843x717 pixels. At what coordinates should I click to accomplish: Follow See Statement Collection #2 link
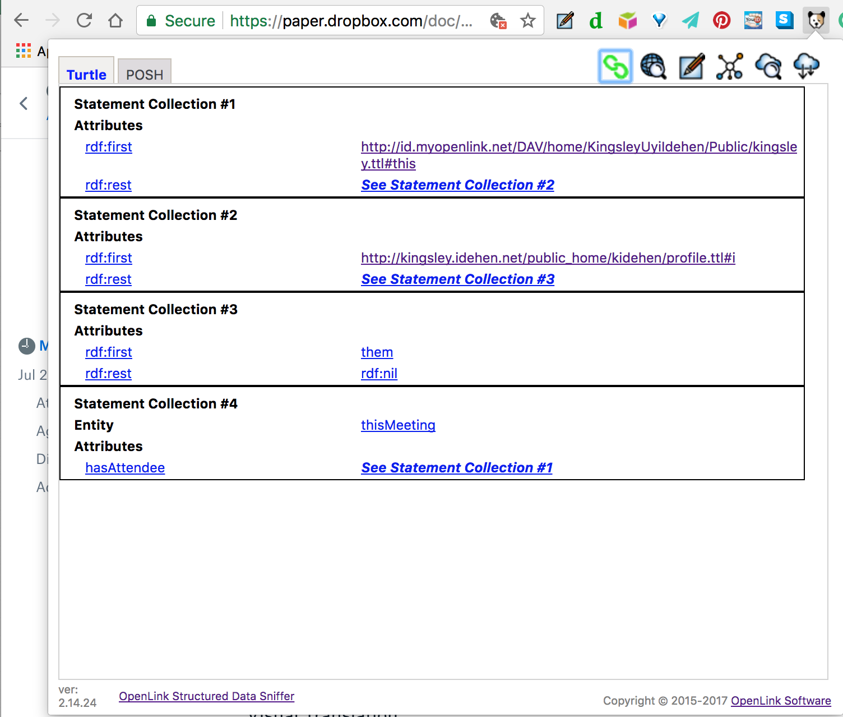457,185
